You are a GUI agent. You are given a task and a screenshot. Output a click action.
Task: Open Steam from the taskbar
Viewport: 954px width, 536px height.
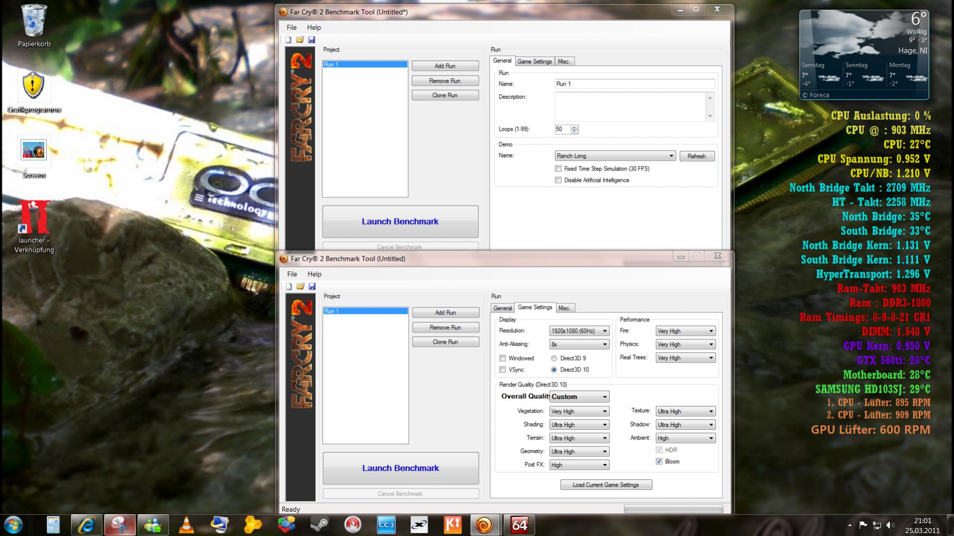coord(320,525)
